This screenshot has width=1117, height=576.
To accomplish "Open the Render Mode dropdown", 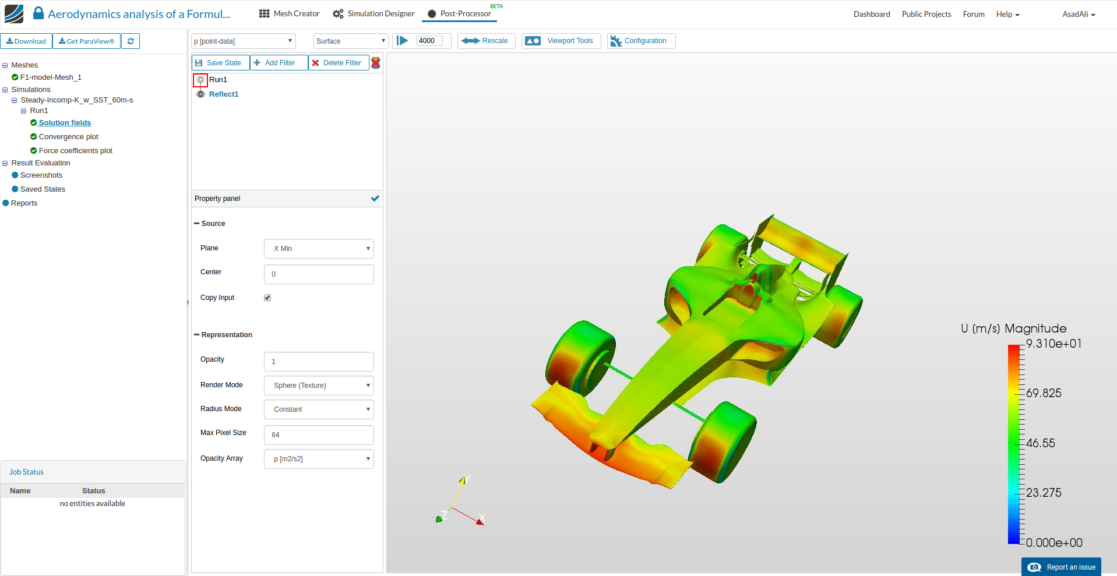I will pos(319,386).
